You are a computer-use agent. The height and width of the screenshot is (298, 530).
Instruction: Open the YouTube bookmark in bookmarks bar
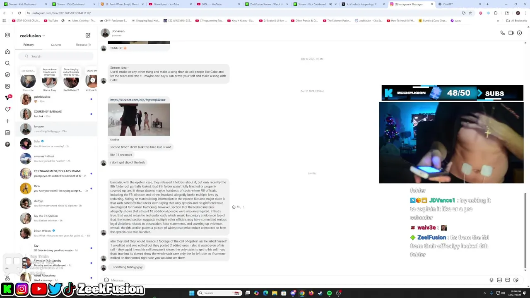coord(51,21)
